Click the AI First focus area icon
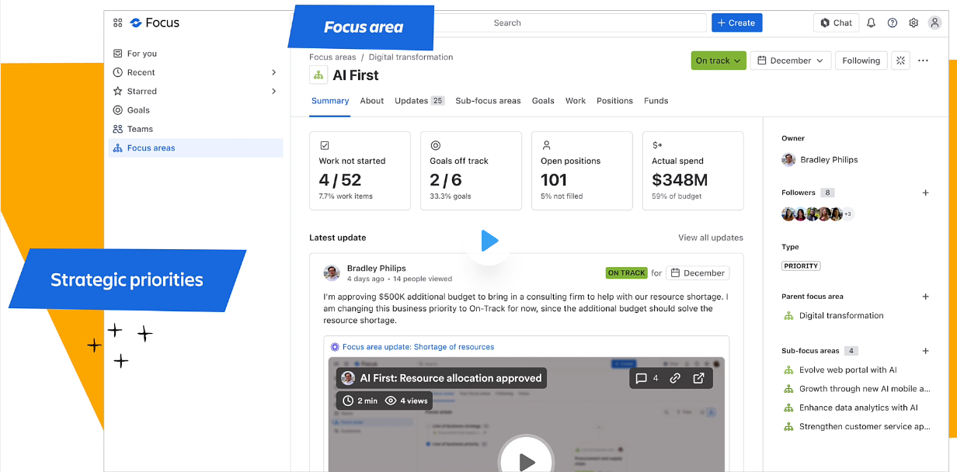Image resolution: width=957 pixels, height=472 pixels. tap(318, 75)
